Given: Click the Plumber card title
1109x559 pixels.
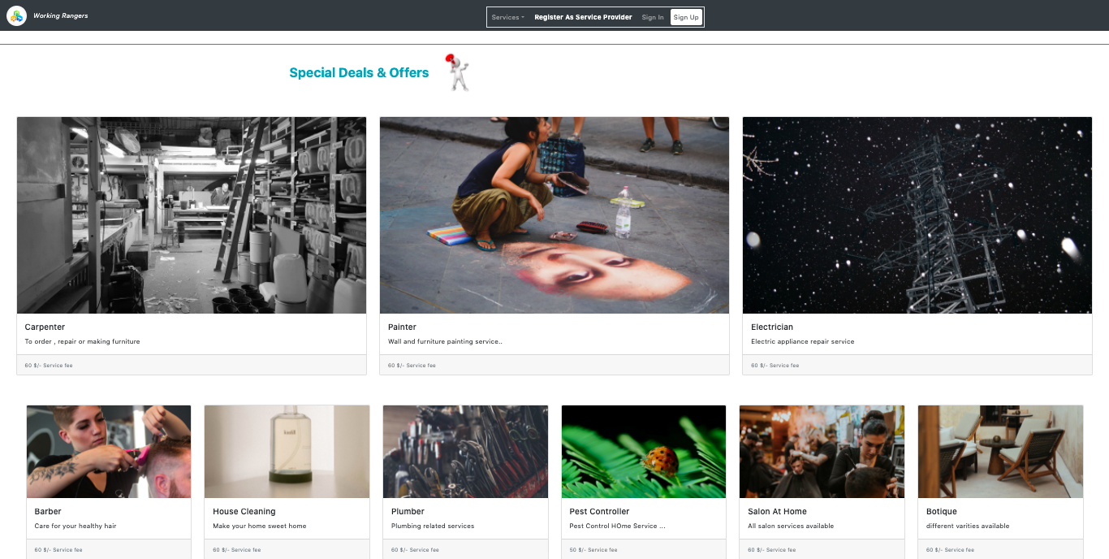Looking at the screenshot, I should 408,512.
